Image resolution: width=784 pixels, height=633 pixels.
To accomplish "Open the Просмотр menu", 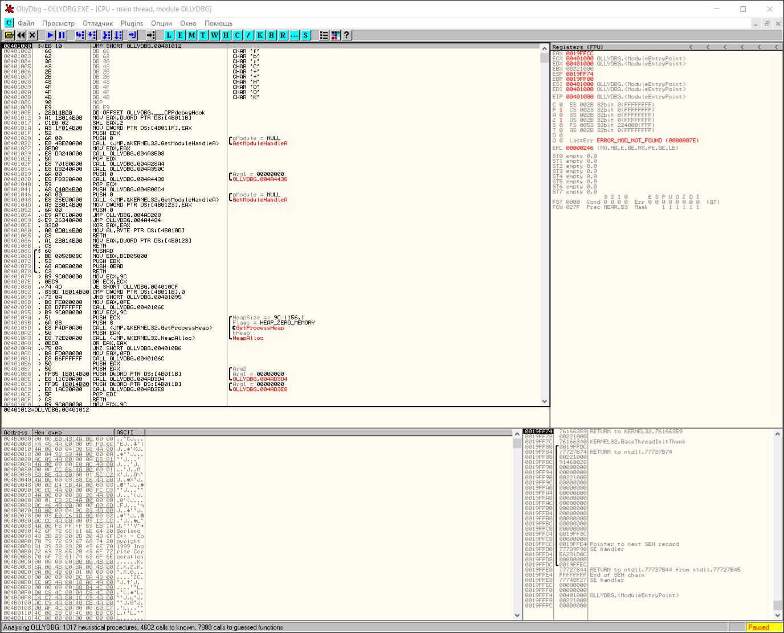I will 58,23.
